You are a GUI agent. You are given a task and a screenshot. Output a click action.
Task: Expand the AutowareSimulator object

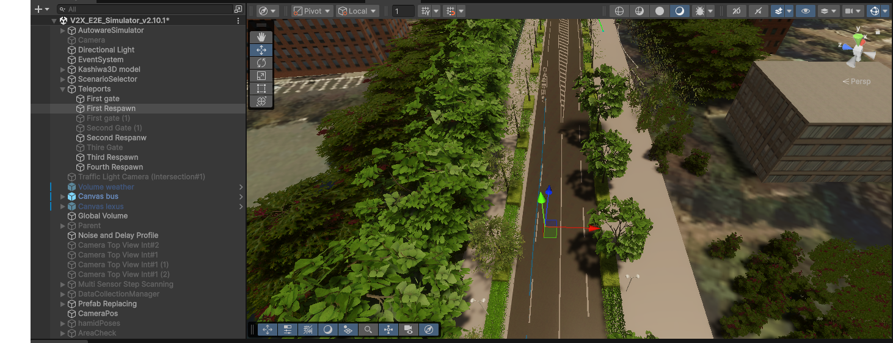[62, 31]
